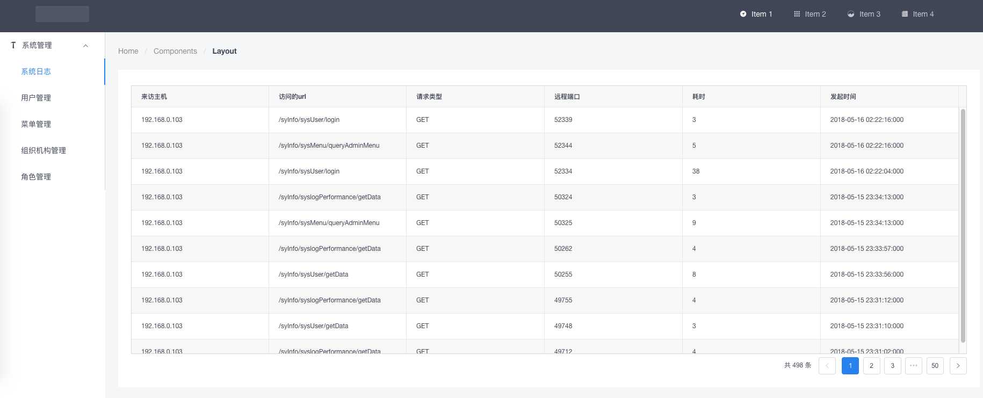The width and height of the screenshot is (983, 398).
Task: Select the Item 1 top navigation label
Action: tap(762, 14)
